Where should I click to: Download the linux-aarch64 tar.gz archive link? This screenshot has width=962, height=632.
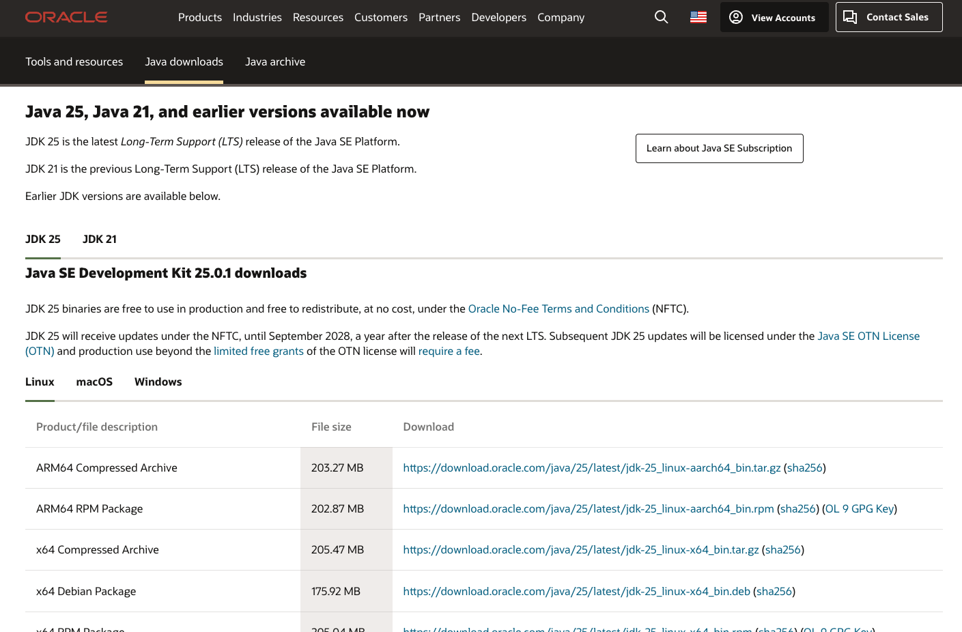tap(591, 468)
